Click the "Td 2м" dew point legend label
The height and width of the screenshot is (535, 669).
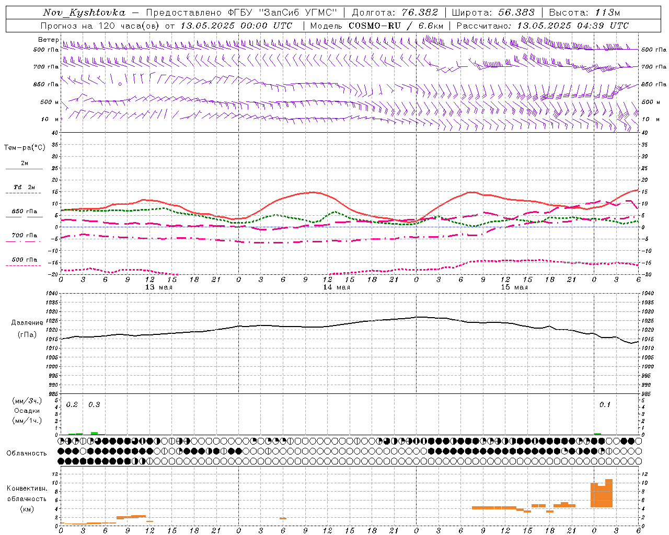pos(24,187)
